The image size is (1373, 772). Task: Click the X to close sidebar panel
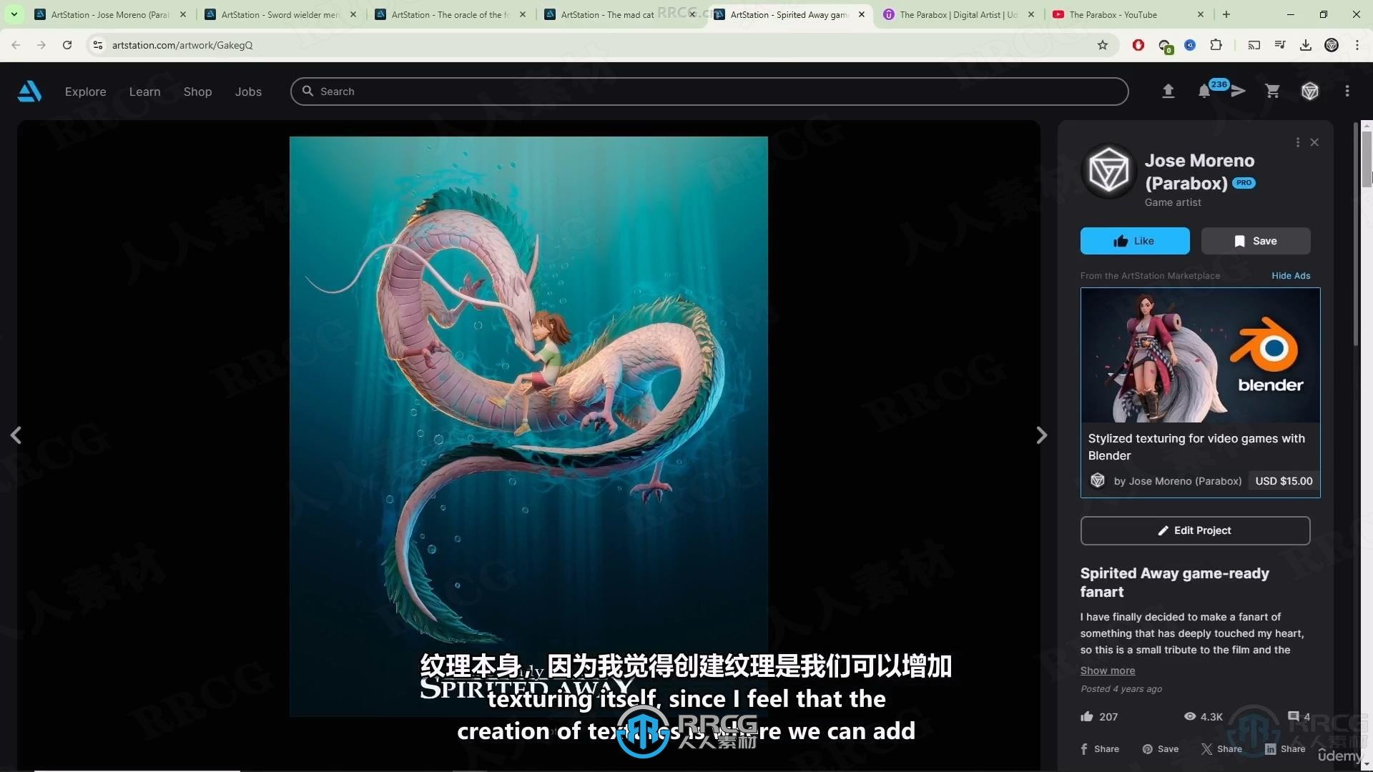coord(1316,142)
